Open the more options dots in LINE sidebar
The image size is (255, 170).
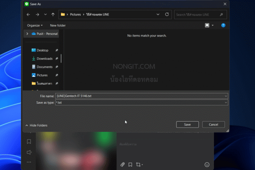click(x=29, y=162)
